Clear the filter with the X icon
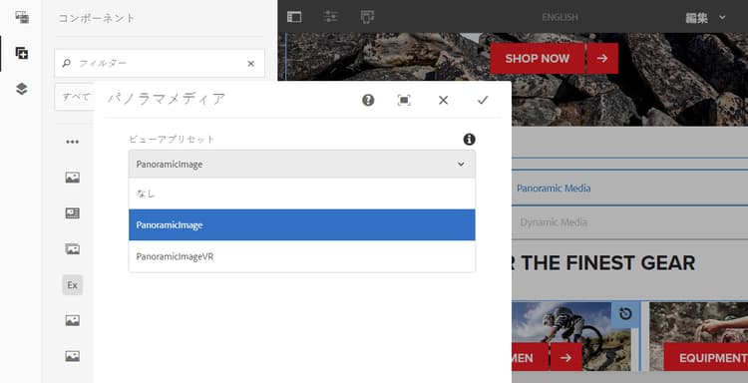Viewport: 748px width, 383px height. click(251, 64)
